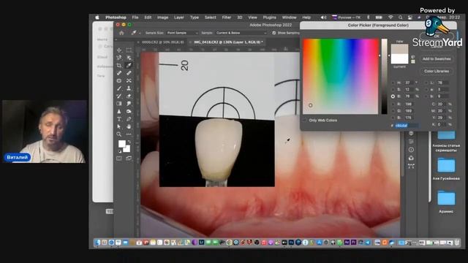468x263 pixels.
Task: Open the Plugins menu
Action: 270,18
